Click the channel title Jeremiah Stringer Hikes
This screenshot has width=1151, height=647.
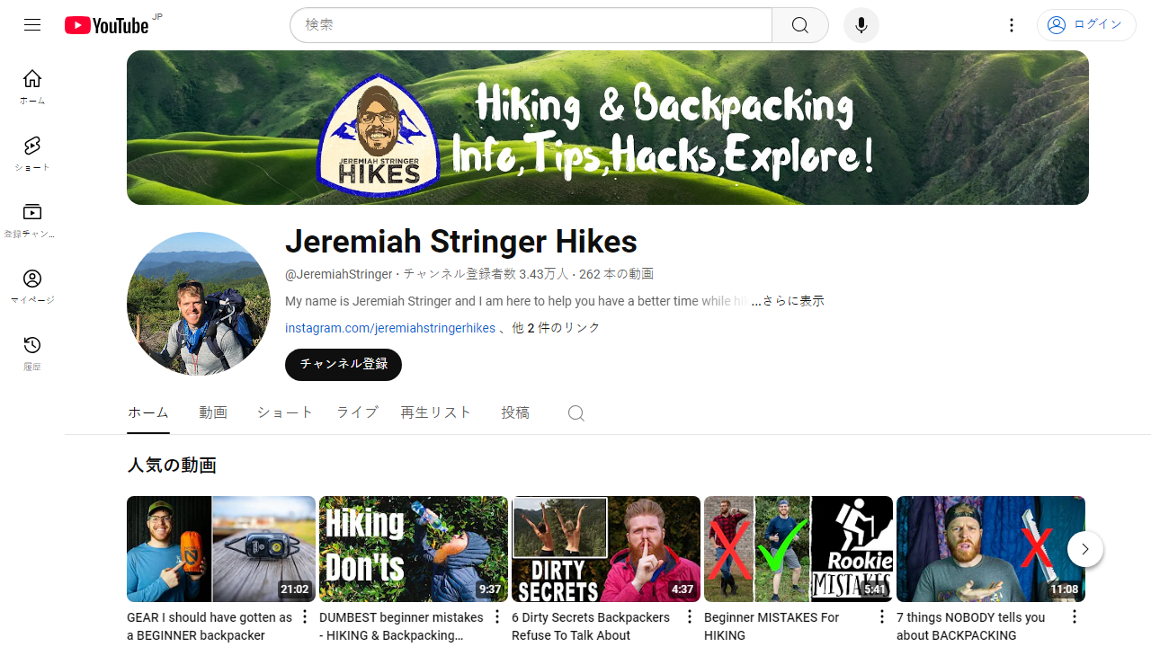(x=461, y=242)
